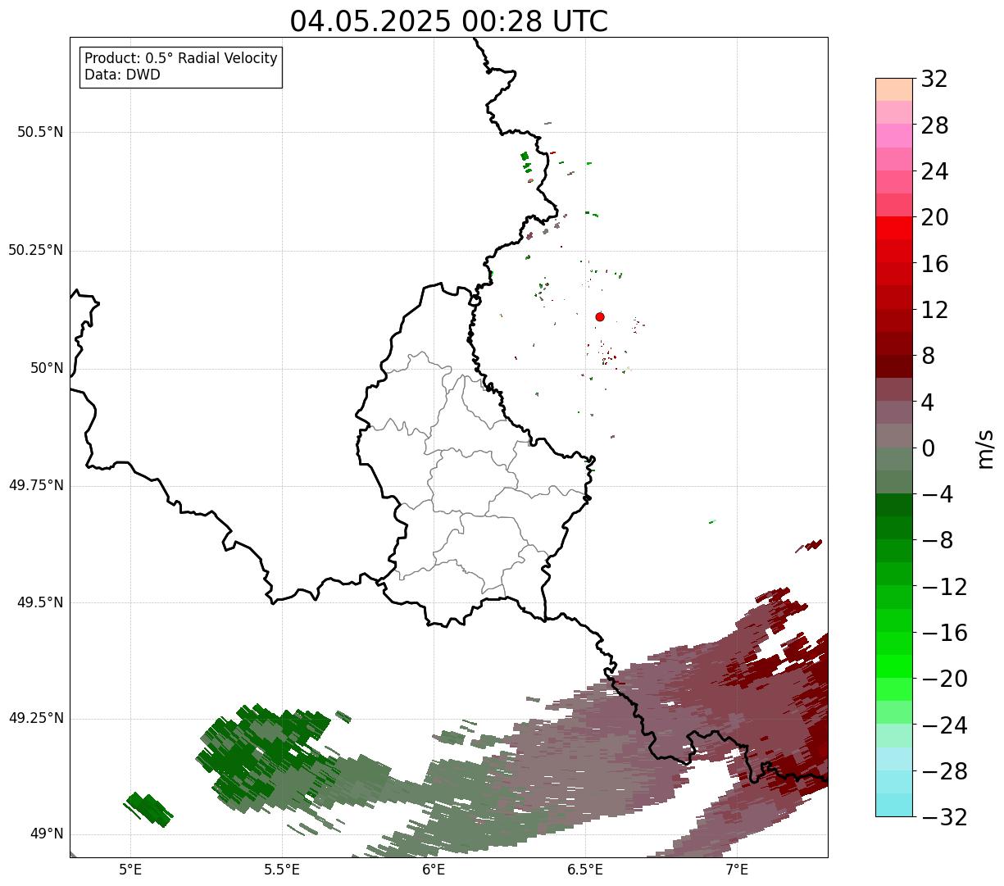
Task: Click the colorbar tick label 20
Action: (935, 217)
